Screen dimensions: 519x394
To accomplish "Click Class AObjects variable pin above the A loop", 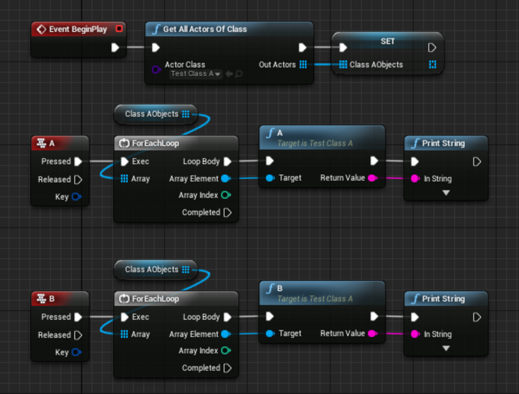I will coord(186,114).
